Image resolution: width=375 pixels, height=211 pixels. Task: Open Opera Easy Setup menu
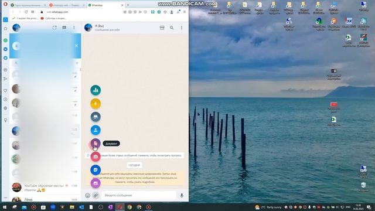(185, 12)
